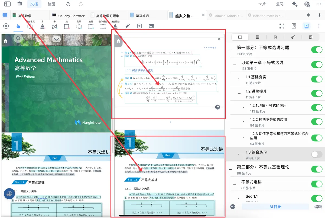Viewport: 325px width, 218px height.
Task: Enter fullscreen with the expand arrows icon
Action: click(282, 26)
